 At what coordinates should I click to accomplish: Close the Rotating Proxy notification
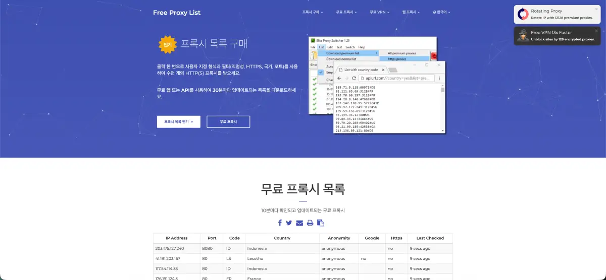pyautogui.click(x=596, y=9)
